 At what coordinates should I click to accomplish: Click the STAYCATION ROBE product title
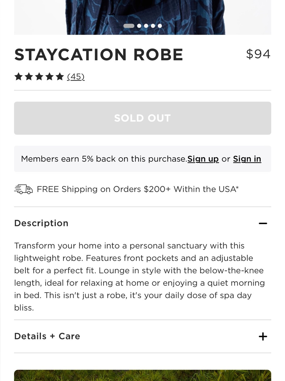[99, 55]
